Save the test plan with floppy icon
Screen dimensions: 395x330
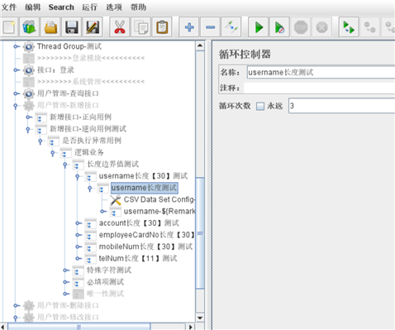pyautogui.click(x=72, y=27)
